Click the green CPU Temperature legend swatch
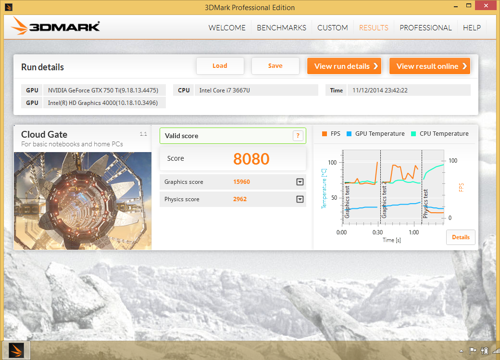 click(413, 134)
